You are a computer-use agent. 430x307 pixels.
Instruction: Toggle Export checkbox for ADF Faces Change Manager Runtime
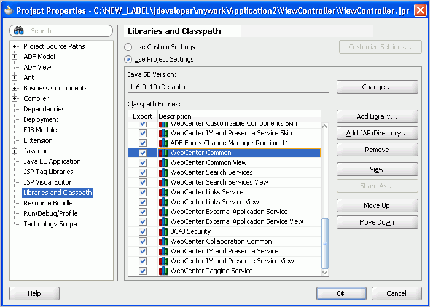pyautogui.click(x=143, y=143)
